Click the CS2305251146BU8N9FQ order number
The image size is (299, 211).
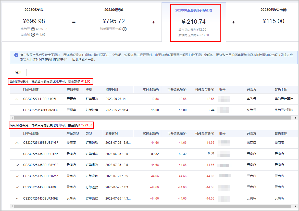[41, 110]
